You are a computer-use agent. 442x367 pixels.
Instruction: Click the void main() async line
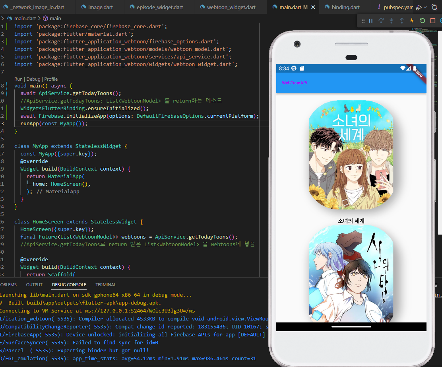[x=43, y=86]
